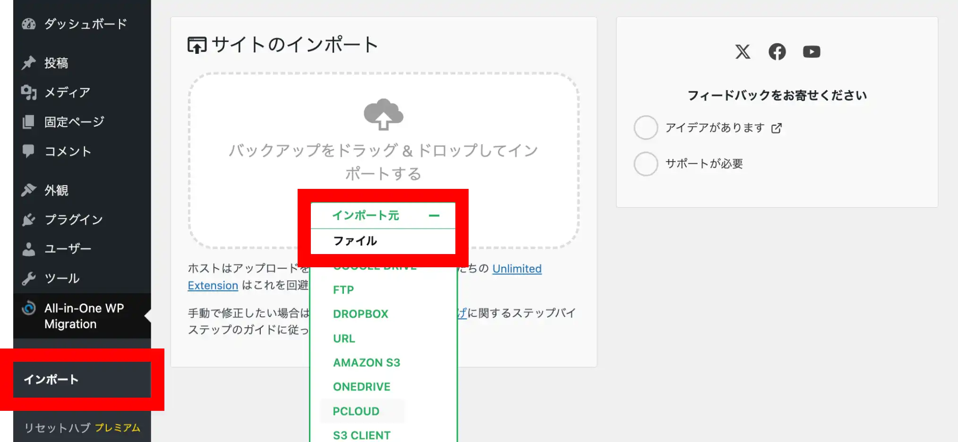Select the サポートが必要 radio button
958x442 pixels.
pos(646,164)
